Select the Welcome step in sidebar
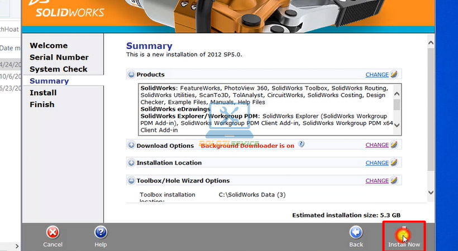Screen dimensions: 458x251 click(49, 46)
